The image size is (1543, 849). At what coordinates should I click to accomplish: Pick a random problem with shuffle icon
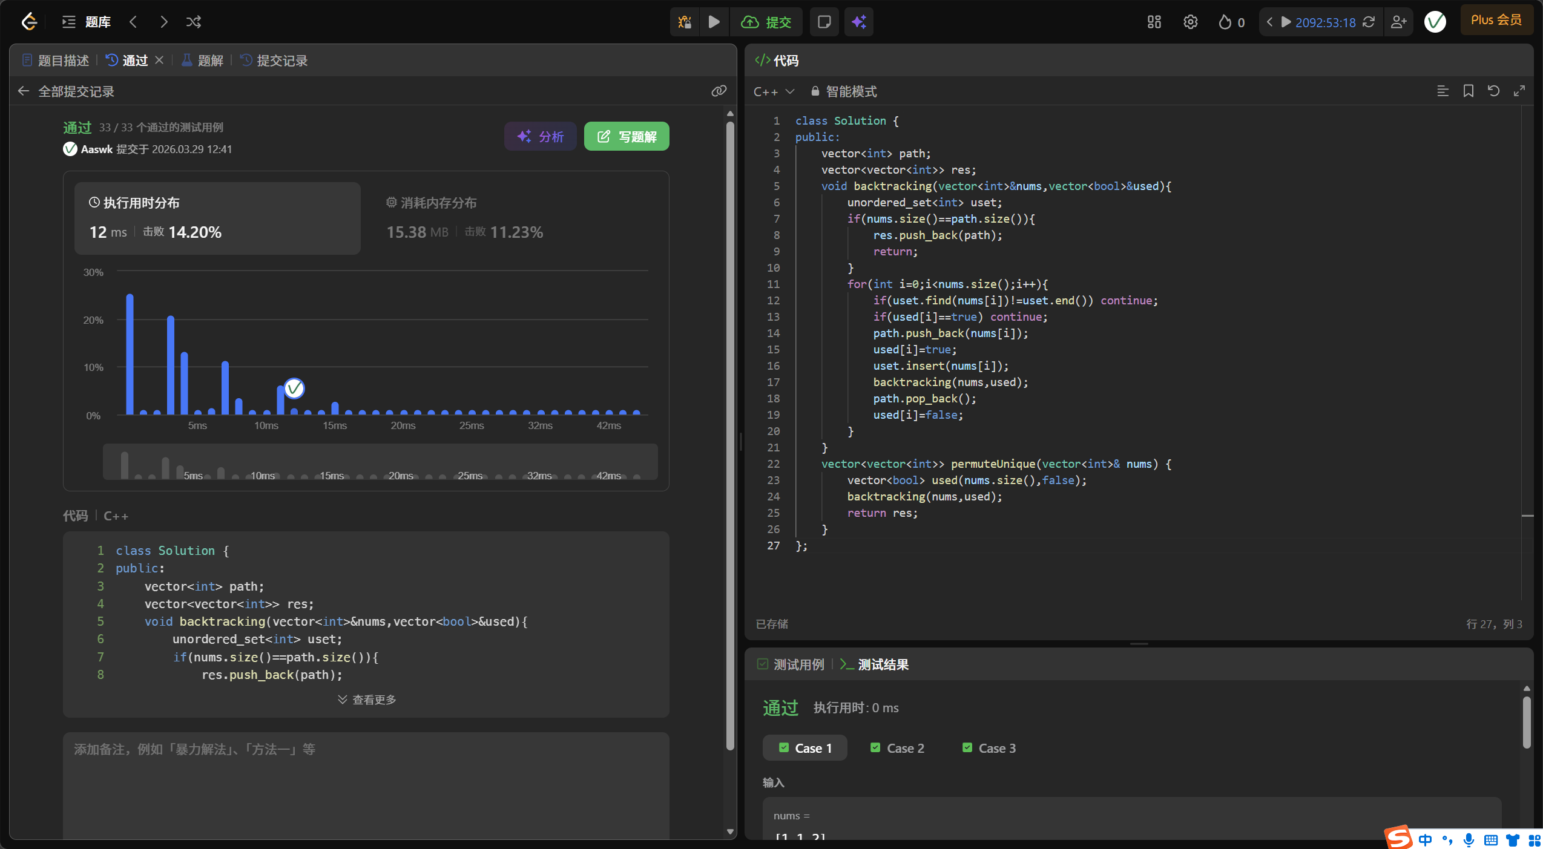[194, 22]
